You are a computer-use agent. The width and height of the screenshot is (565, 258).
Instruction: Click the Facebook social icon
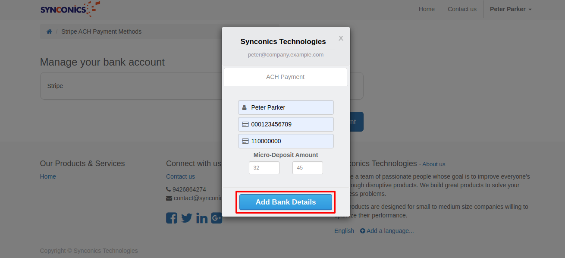click(x=172, y=218)
